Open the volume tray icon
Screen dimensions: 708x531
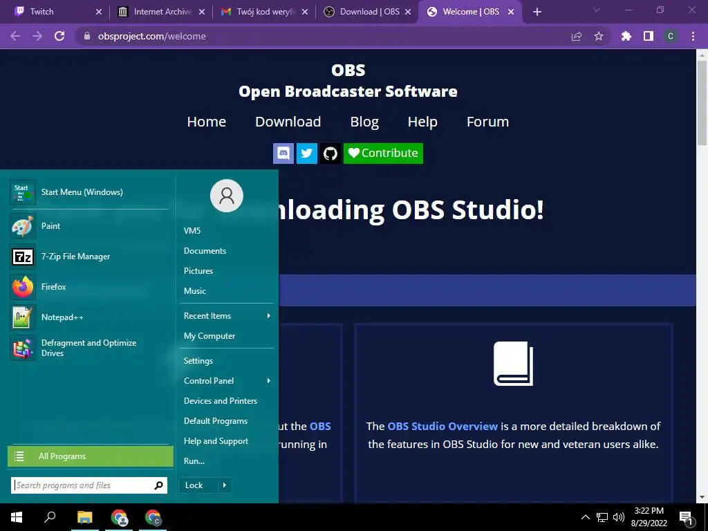619,517
